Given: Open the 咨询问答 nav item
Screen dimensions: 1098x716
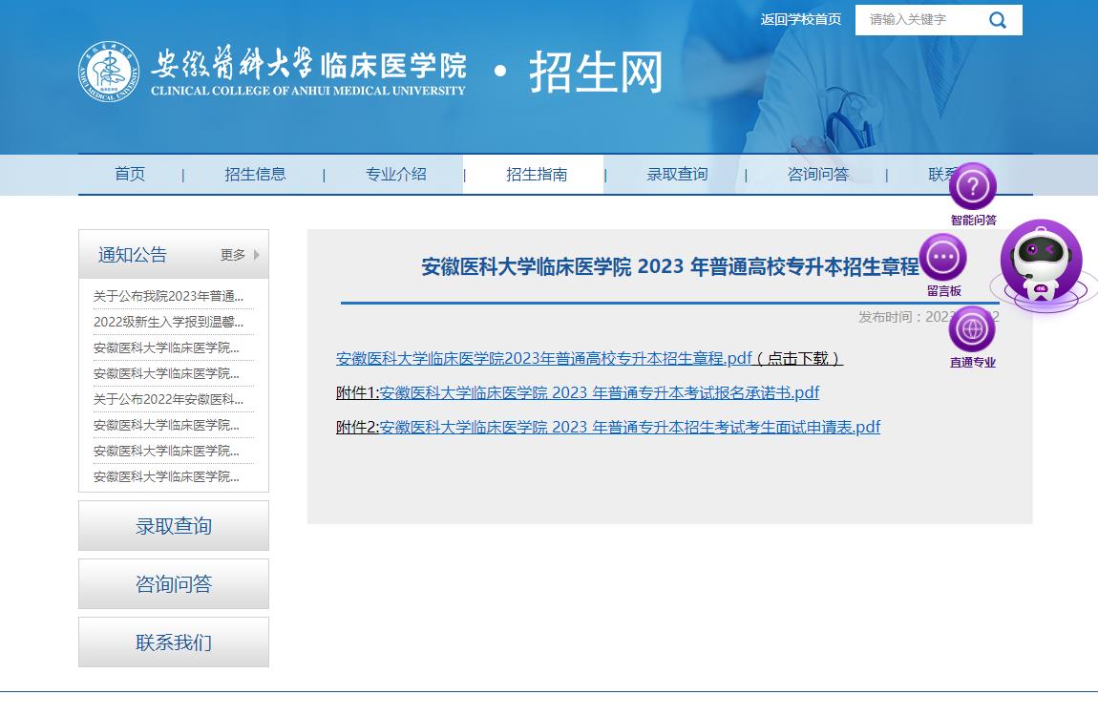Looking at the screenshot, I should pyautogui.click(x=818, y=175).
